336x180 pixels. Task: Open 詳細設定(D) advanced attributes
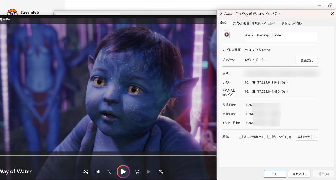tap(307, 137)
